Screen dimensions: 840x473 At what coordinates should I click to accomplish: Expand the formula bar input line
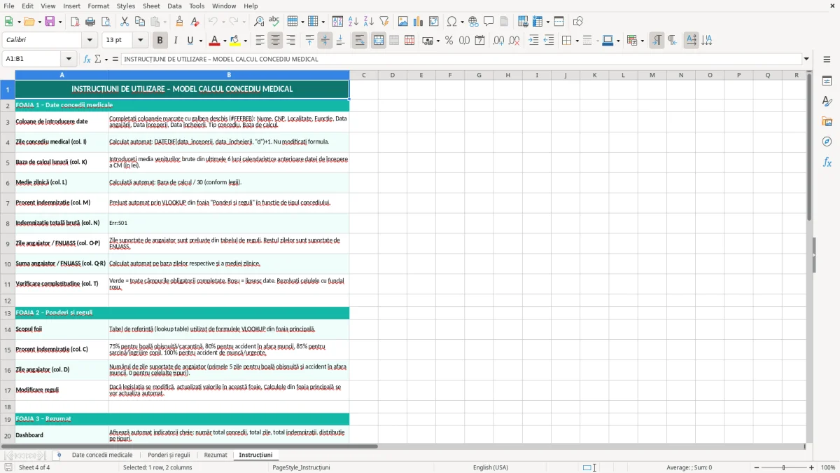coord(806,59)
